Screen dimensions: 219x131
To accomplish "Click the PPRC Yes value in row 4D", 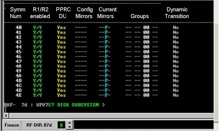I will 61,90.
